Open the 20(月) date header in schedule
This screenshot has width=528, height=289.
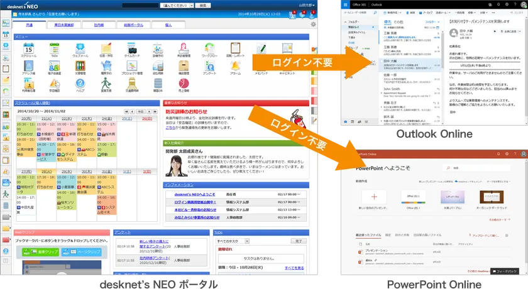click(x=26, y=118)
